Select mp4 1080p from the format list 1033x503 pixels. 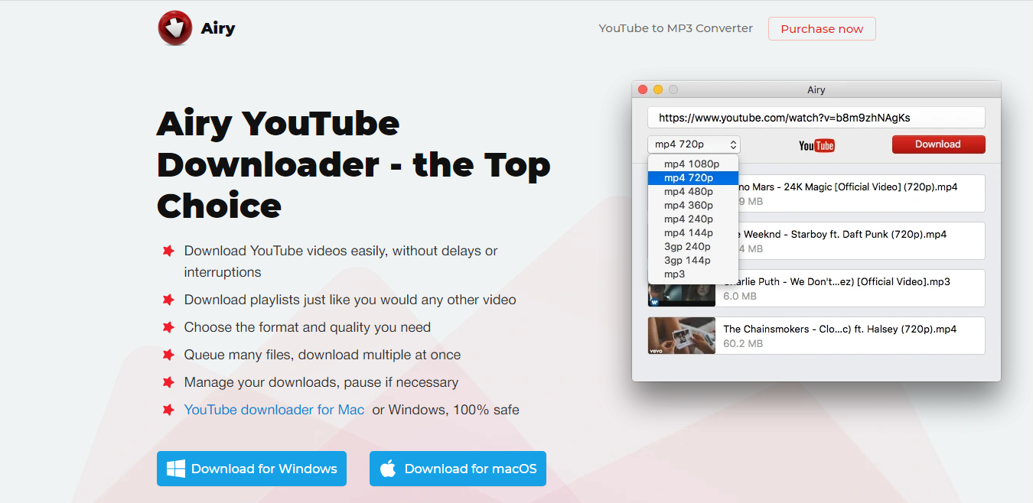692,164
